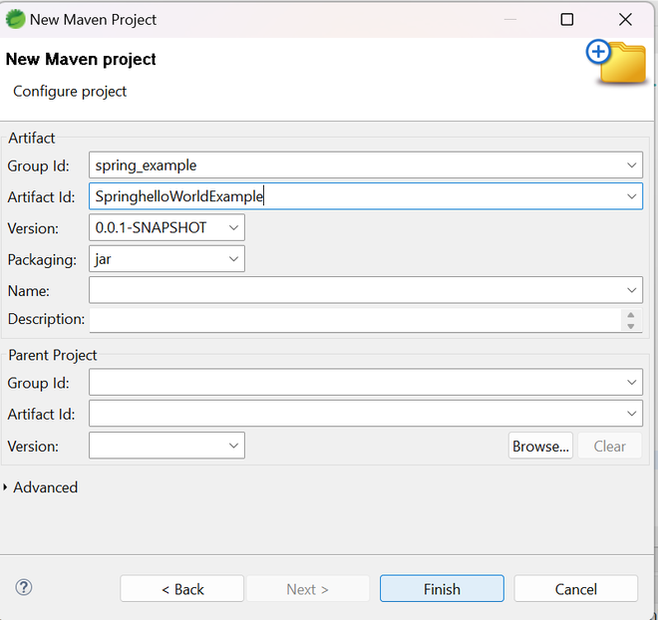Click the 'Artifact' group label

32,138
